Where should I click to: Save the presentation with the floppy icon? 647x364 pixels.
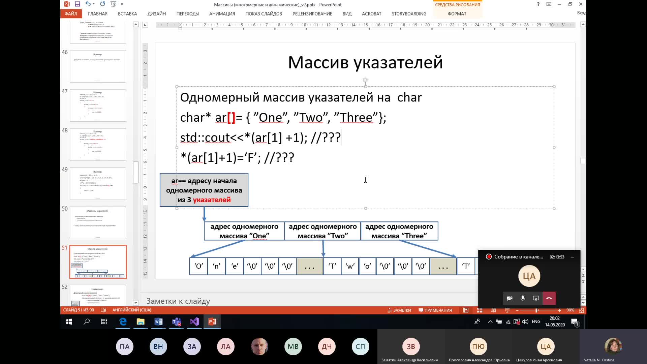point(78,4)
